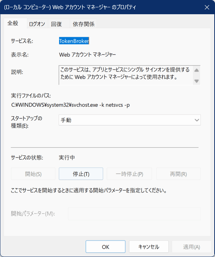Click the 適用(A) button
The width and height of the screenshot is (215, 257).
point(192,247)
